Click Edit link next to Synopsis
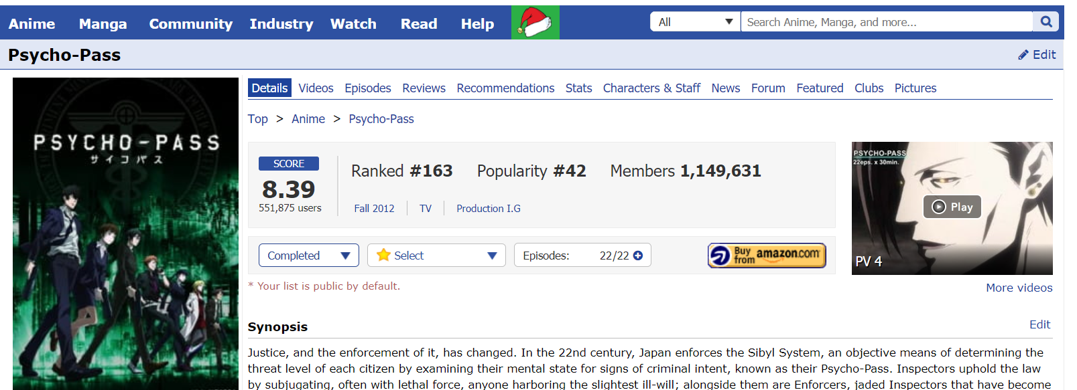Image resolution: width=1077 pixels, height=390 pixels. pyautogui.click(x=1039, y=324)
